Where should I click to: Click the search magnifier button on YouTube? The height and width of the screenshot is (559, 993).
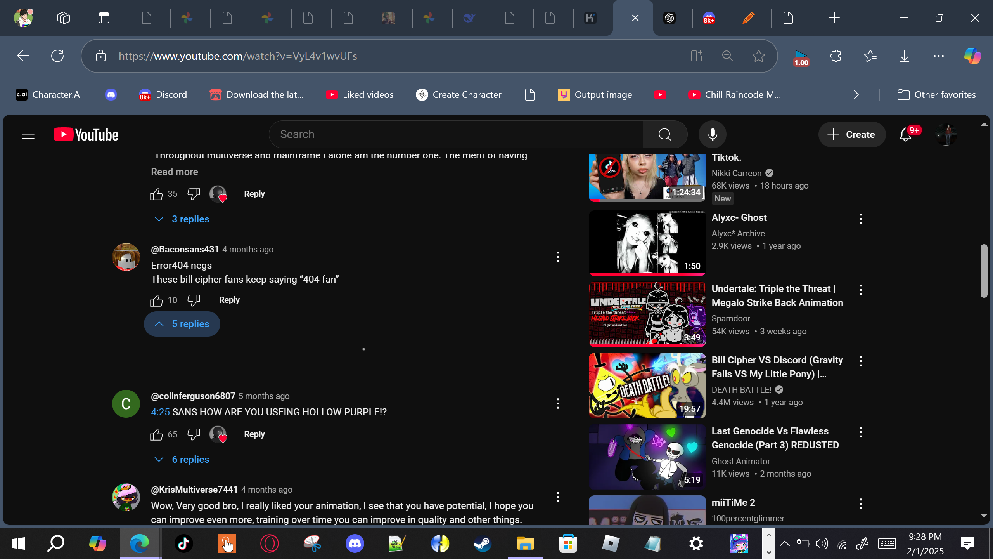point(665,134)
